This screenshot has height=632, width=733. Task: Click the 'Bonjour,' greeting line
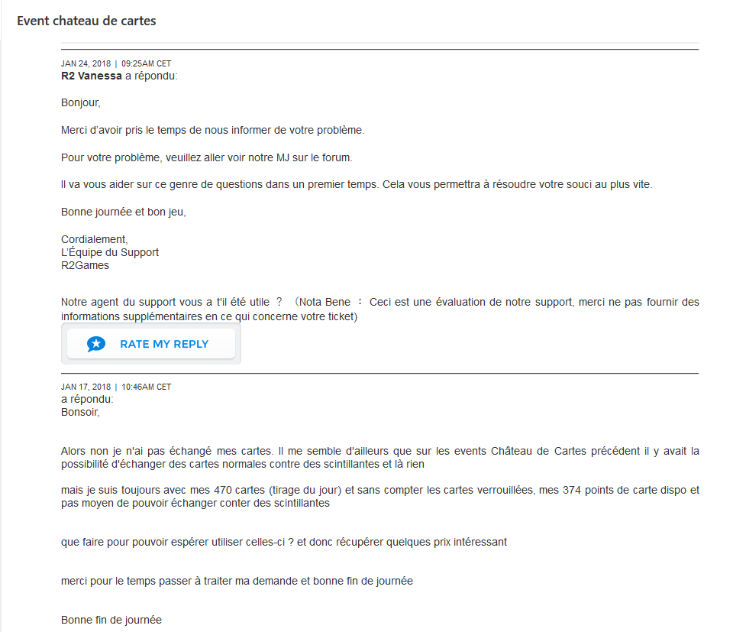point(81,102)
